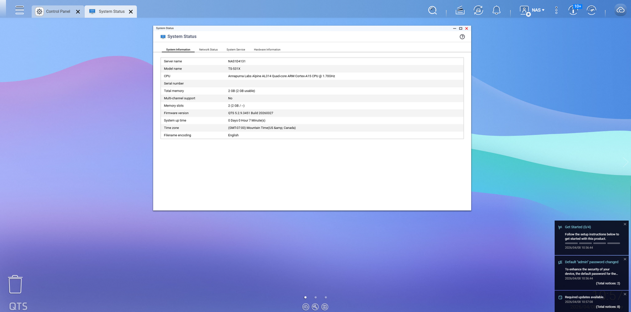Open the main menu hamburger icon
Screen dimensions: 631x312
tap(19, 10)
